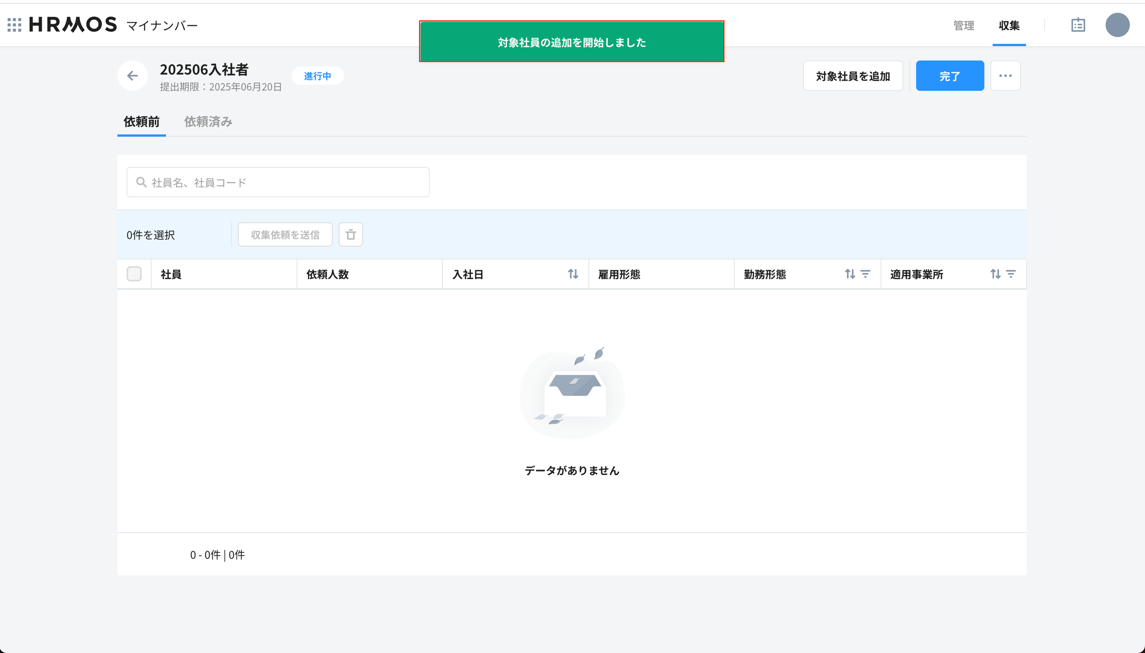Open the 管理 navigation menu
The width and height of the screenshot is (1145, 653).
point(963,25)
